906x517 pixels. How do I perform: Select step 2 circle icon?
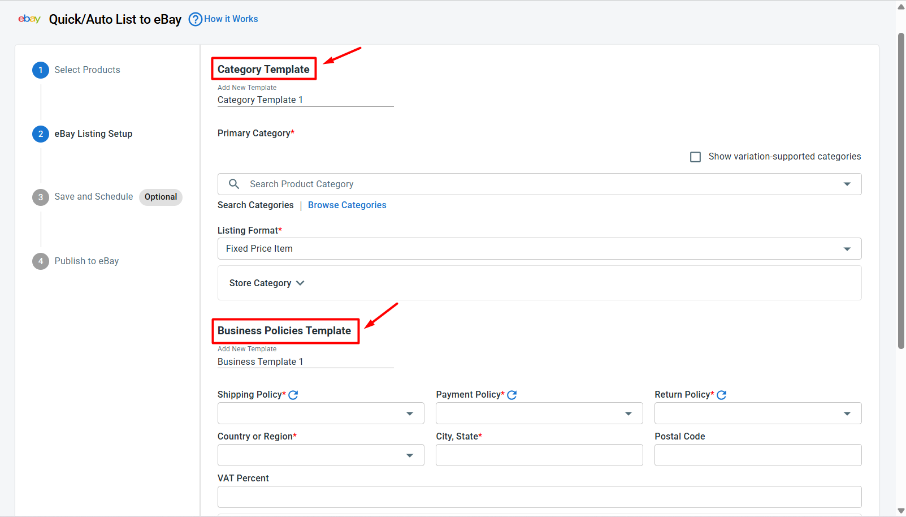click(41, 134)
